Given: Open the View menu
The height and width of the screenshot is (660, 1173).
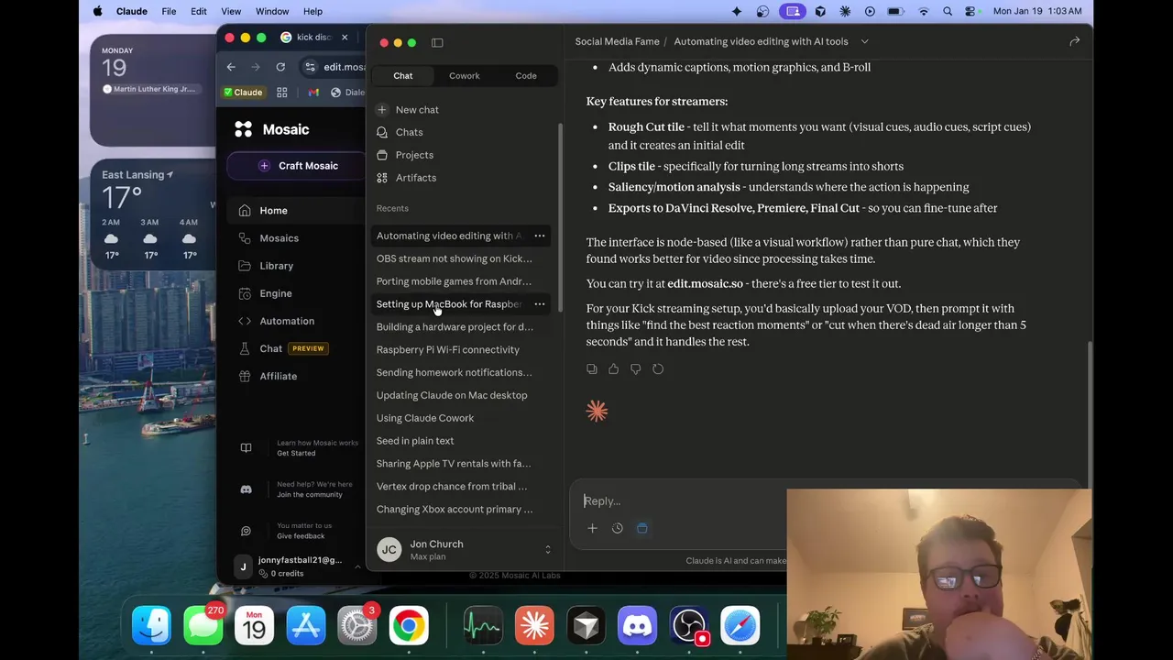Looking at the screenshot, I should pos(231,11).
